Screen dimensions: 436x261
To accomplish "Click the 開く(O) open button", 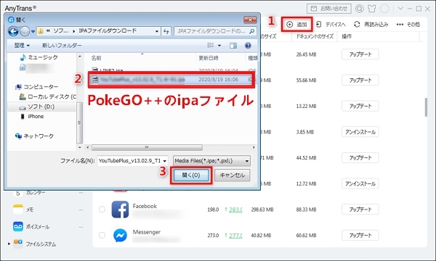I will (x=191, y=175).
